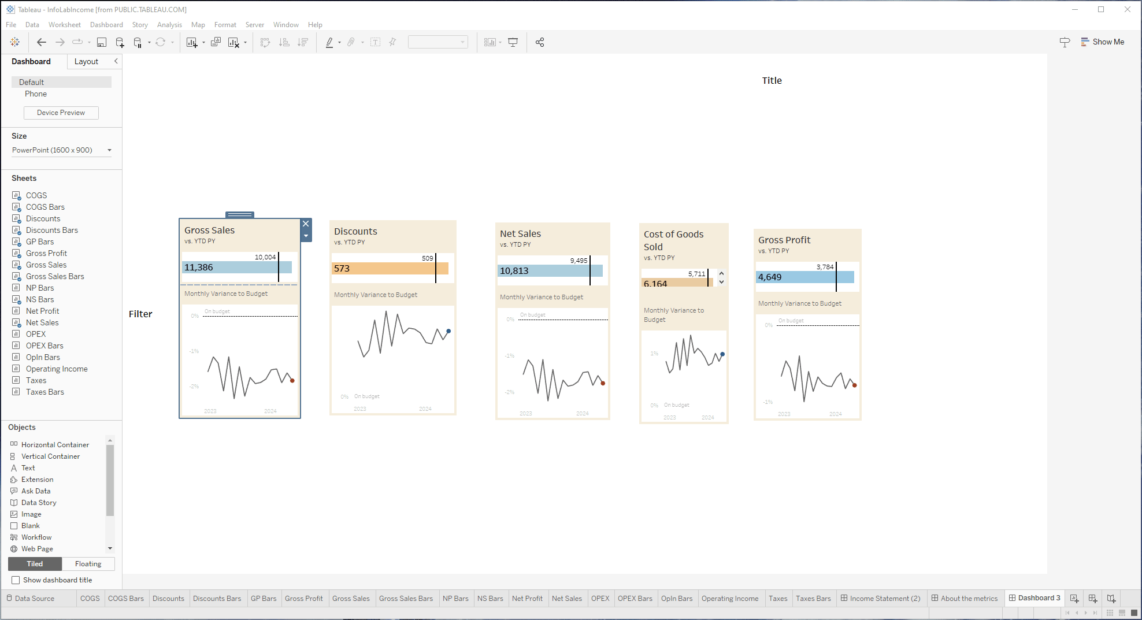The width and height of the screenshot is (1142, 620).
Task: Open the Data Source tab
Action: [x=34, y=599]
